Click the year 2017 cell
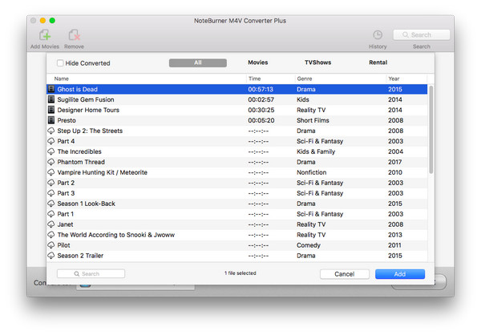The height and width of the screenshot is (335, 481). [394, 162]
